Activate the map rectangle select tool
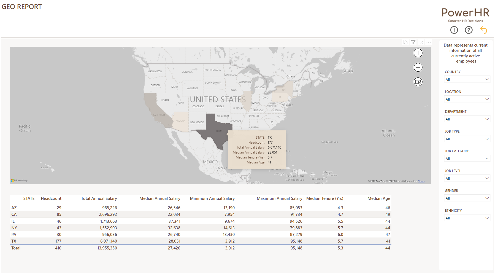 (418, 82)
